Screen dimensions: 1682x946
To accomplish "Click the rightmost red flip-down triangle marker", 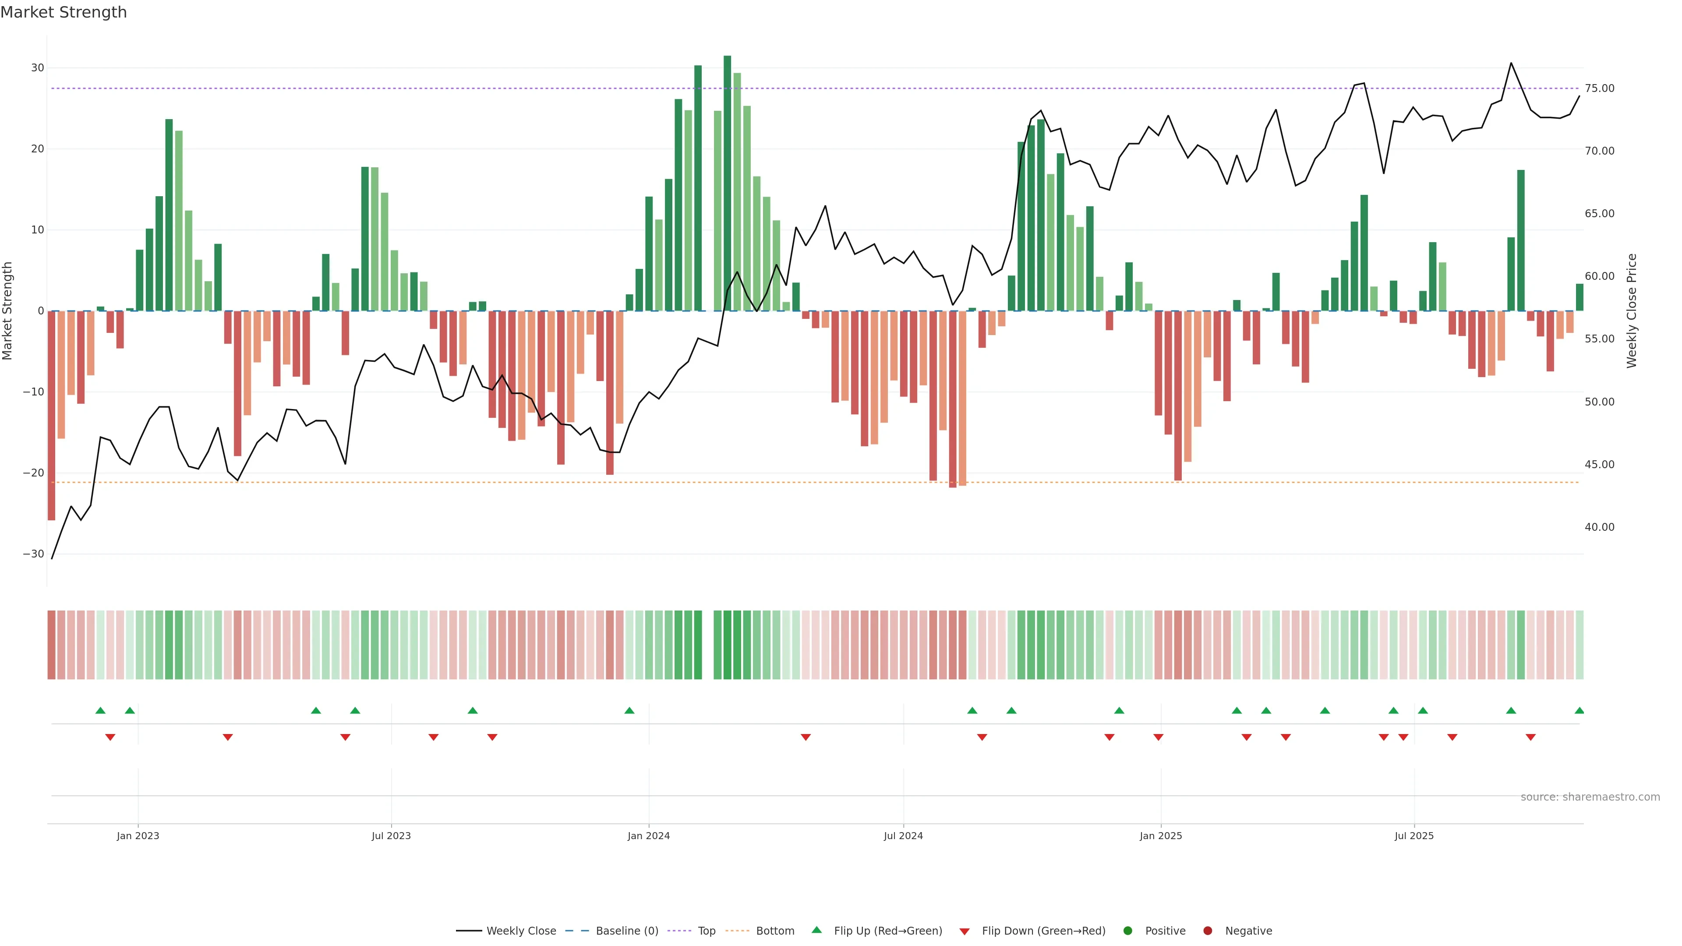I will (1530, 737).
